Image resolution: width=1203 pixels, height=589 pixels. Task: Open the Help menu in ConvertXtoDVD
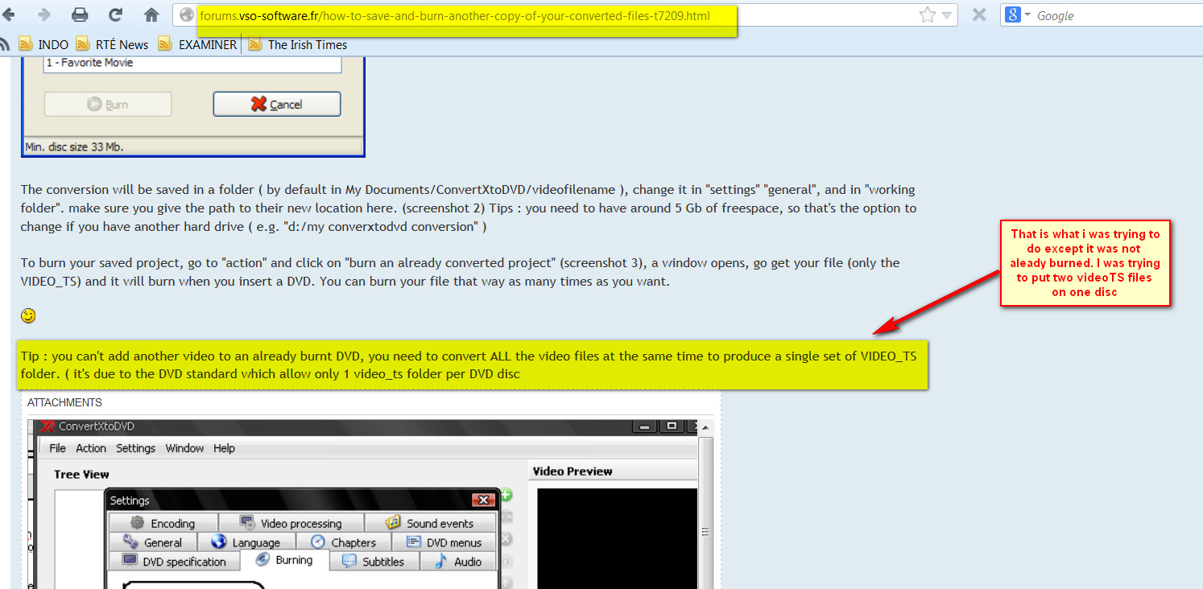click(x=224, y=448)
